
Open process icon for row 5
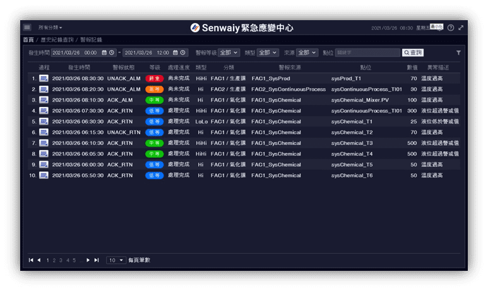click(44, 121)
